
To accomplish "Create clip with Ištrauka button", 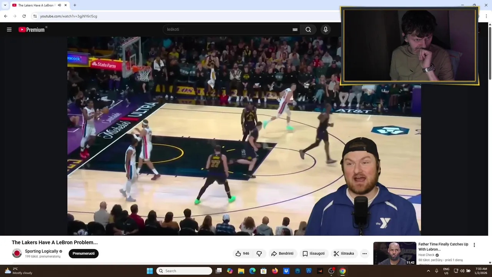I will [x=344, y=254].
